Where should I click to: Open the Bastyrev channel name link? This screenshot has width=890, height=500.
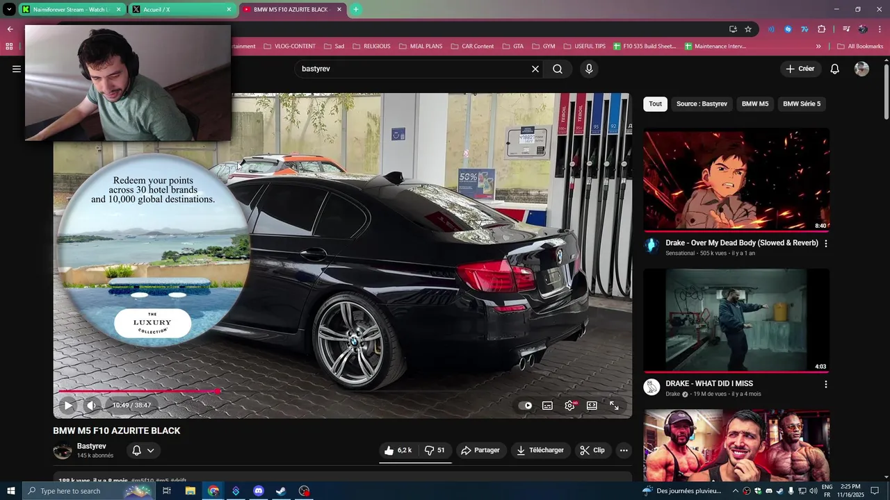pyautogui.click(x=92, y=446)
